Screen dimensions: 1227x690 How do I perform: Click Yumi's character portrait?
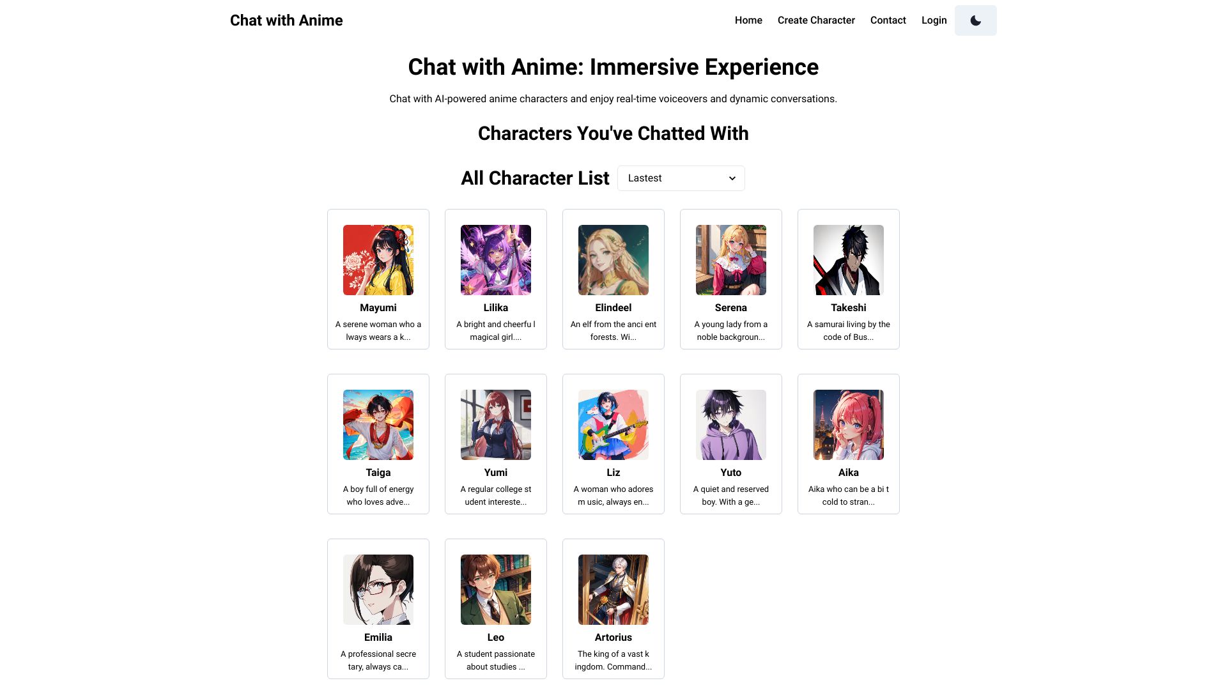[496, 425]
